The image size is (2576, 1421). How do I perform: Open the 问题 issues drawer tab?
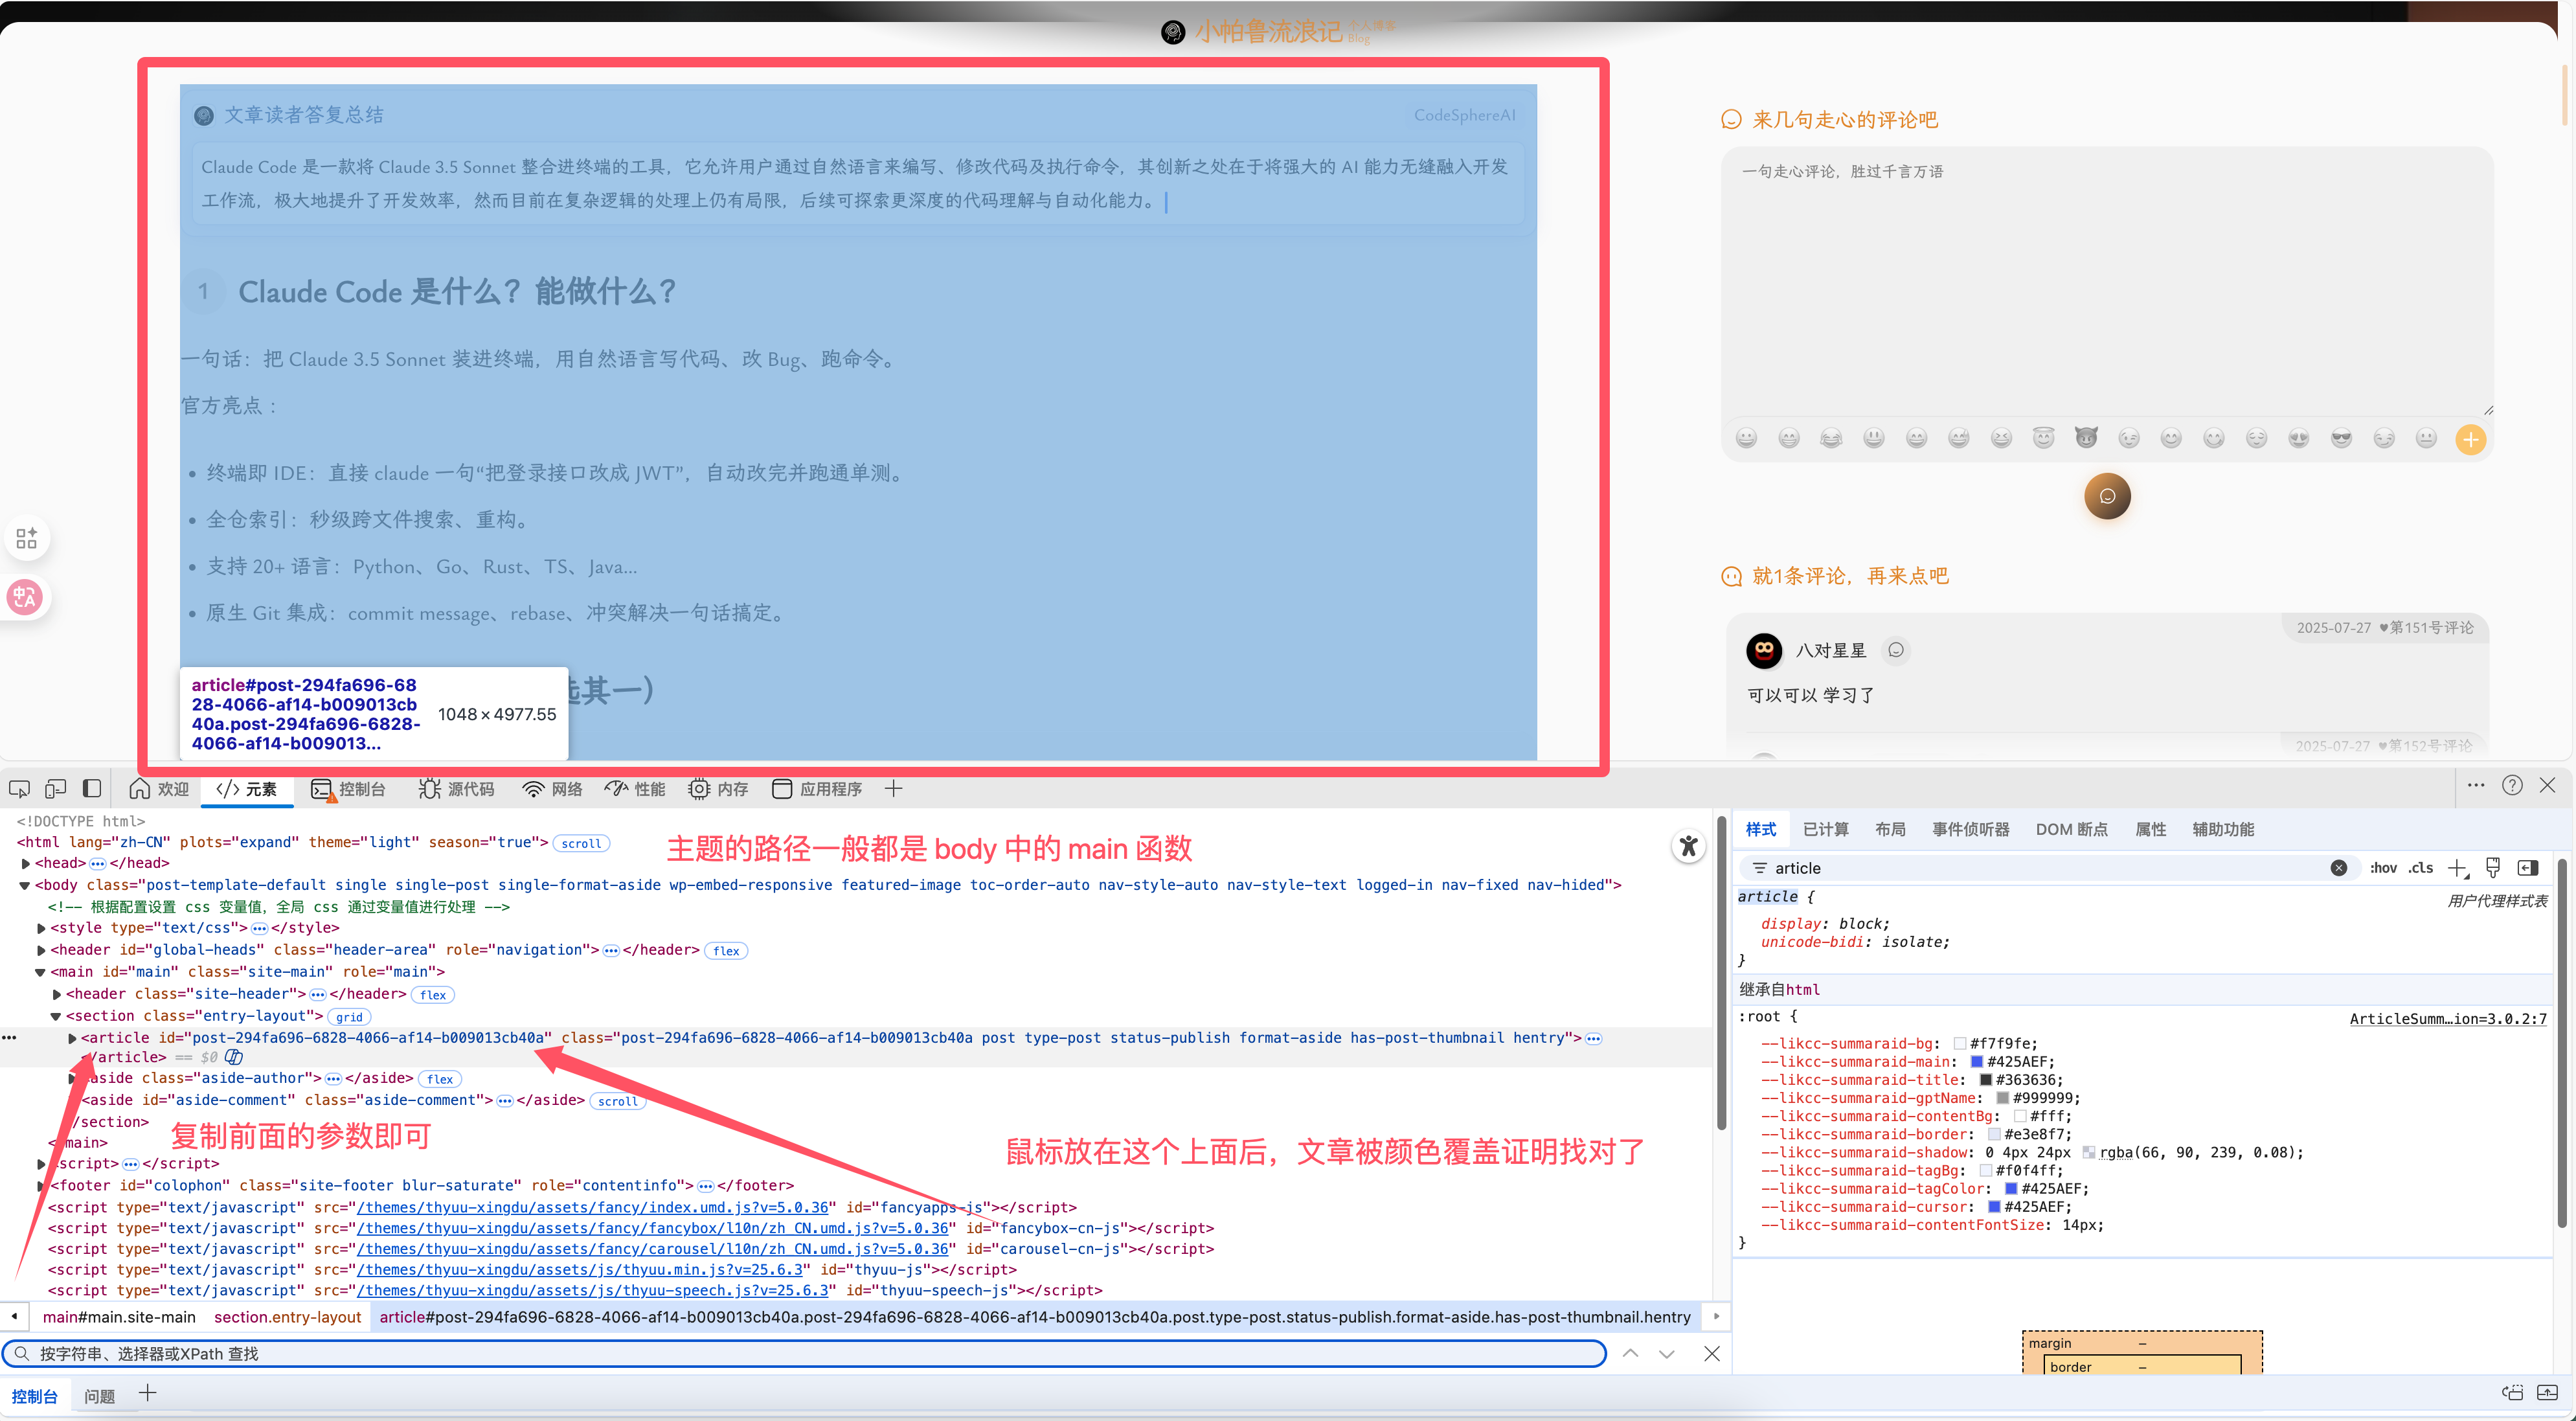(99, 1397)
